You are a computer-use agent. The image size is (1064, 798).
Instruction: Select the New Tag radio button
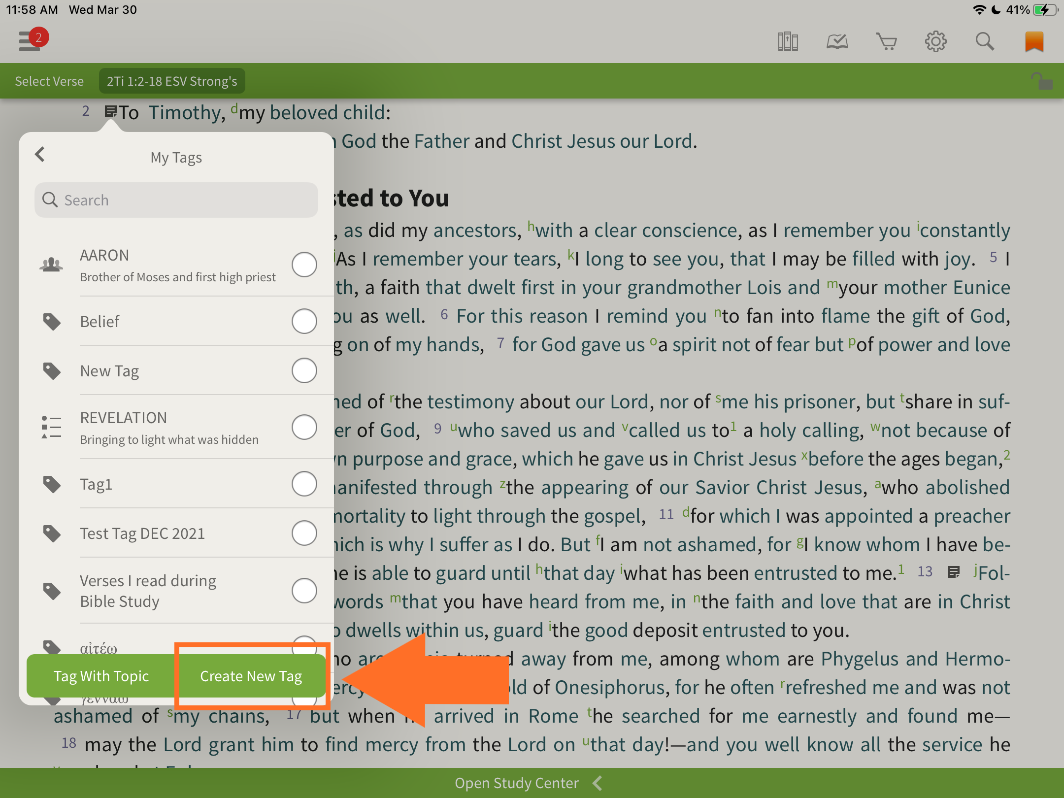tap(304, 370)
